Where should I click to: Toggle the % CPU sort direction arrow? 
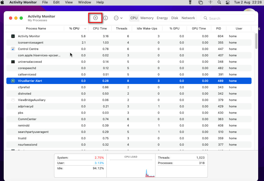click(x=85, y=28)
